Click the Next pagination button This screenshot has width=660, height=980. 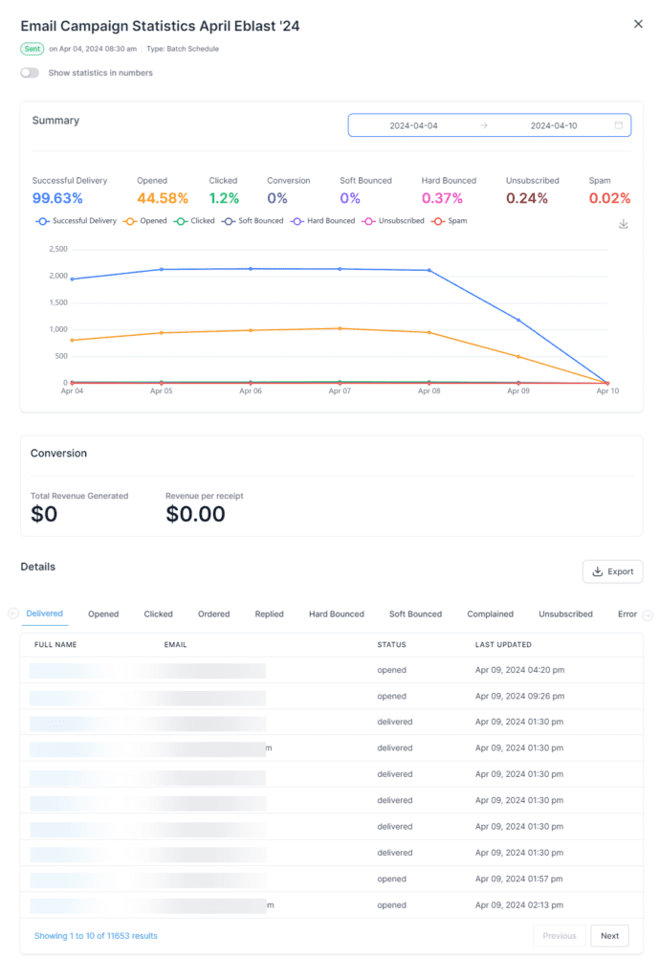pos(609,936)
